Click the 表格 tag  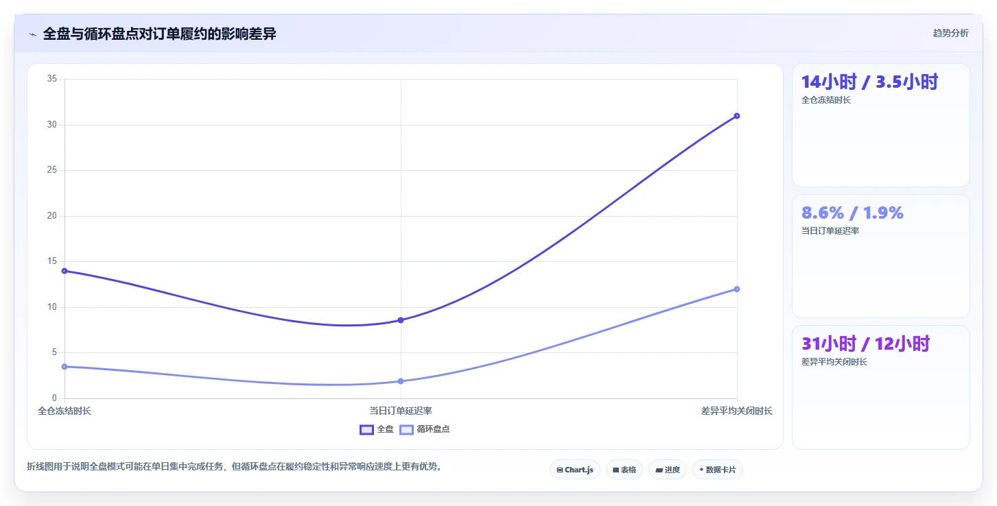(x=624, y=470)
